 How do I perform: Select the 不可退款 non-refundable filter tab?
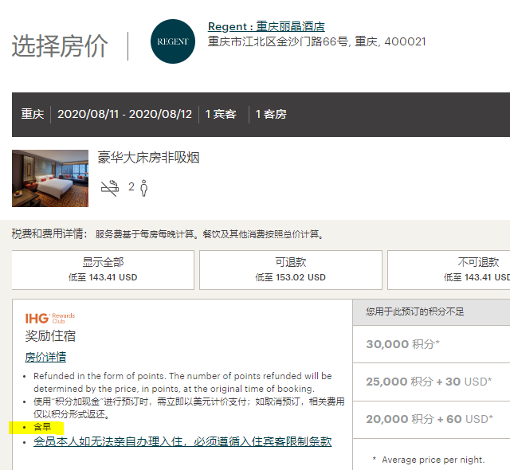tap(449, 270)
